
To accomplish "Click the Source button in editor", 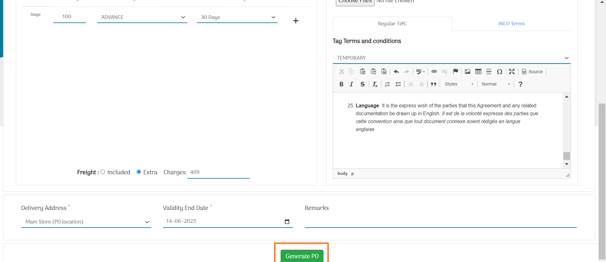I will pyautogui.click(x=532, y=72).
